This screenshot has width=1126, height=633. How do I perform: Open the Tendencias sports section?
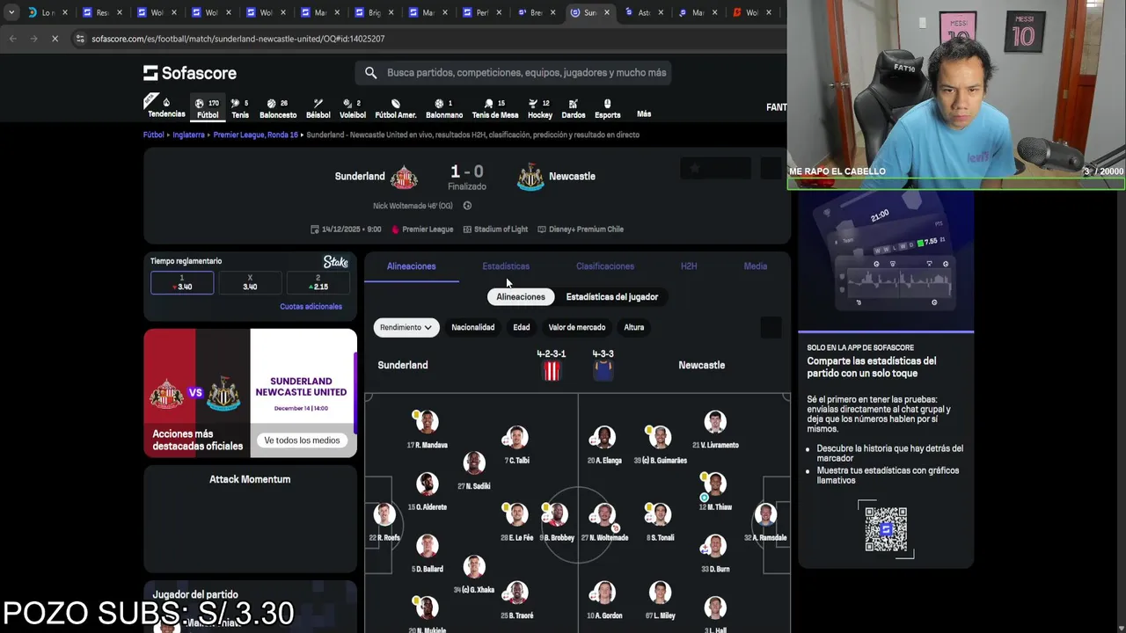click(166, 107)
